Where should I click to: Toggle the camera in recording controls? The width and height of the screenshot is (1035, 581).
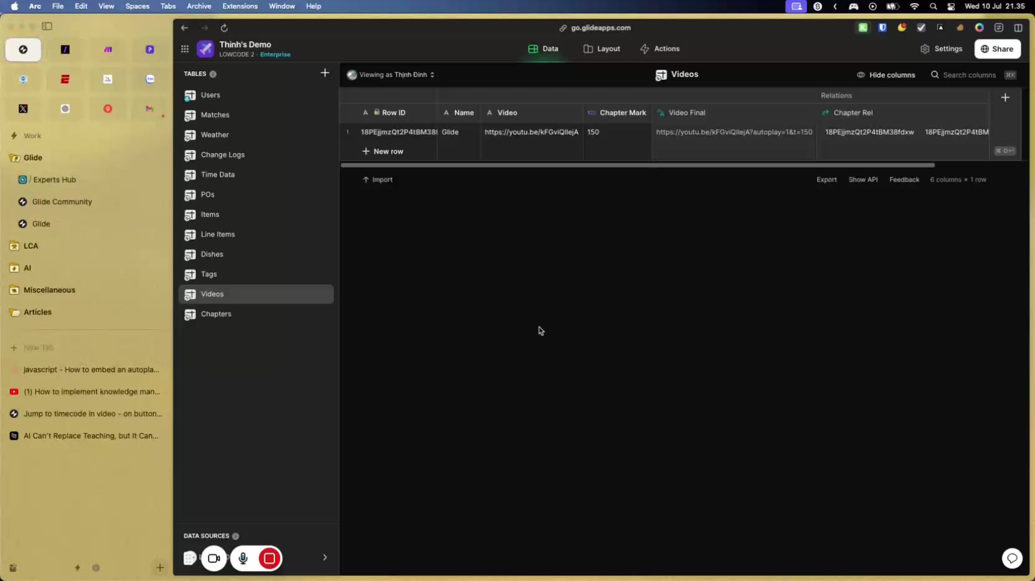[x=214, y=558]
